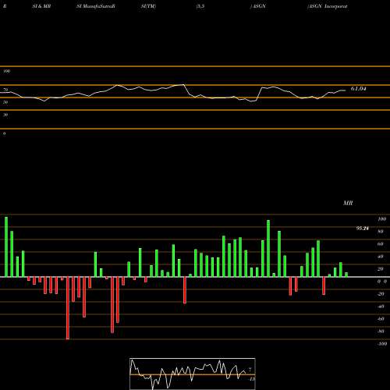Click the RSI axis label 100
390x390 pixels.
(x=7, y=71)
